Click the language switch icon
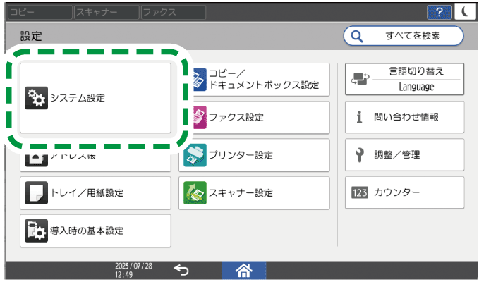Image resolution: width=479 pixels, height=282 pixels. coord(360,79)
